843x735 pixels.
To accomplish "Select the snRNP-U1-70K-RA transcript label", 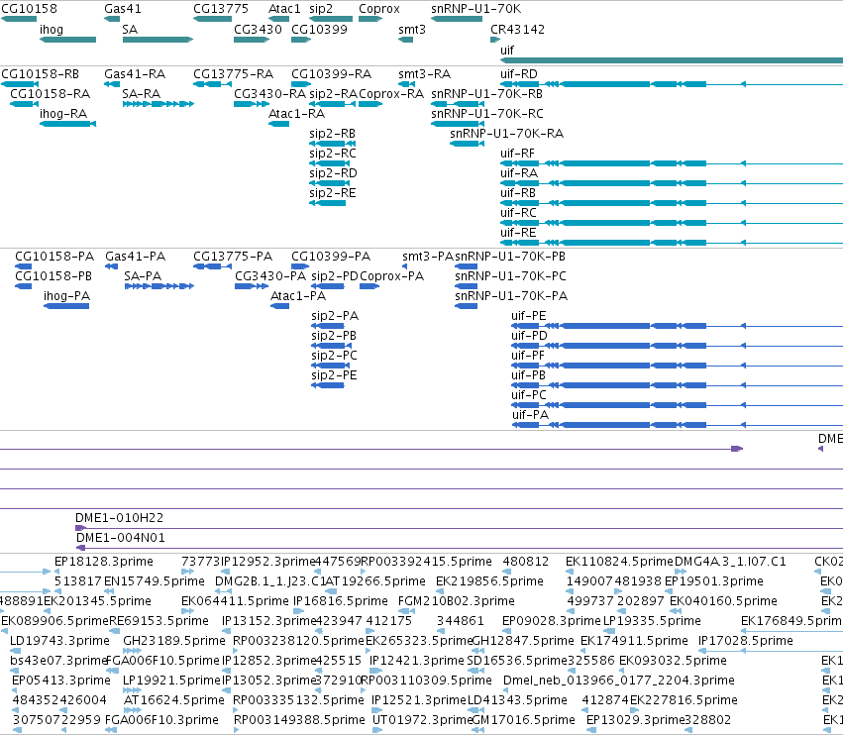I will pyautogui.click(x=507, y=134).
